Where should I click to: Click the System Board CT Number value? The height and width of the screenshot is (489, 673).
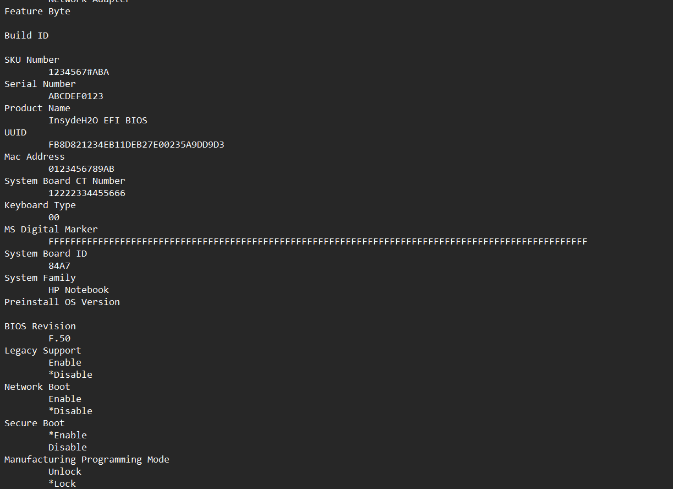tap(87, 193)
